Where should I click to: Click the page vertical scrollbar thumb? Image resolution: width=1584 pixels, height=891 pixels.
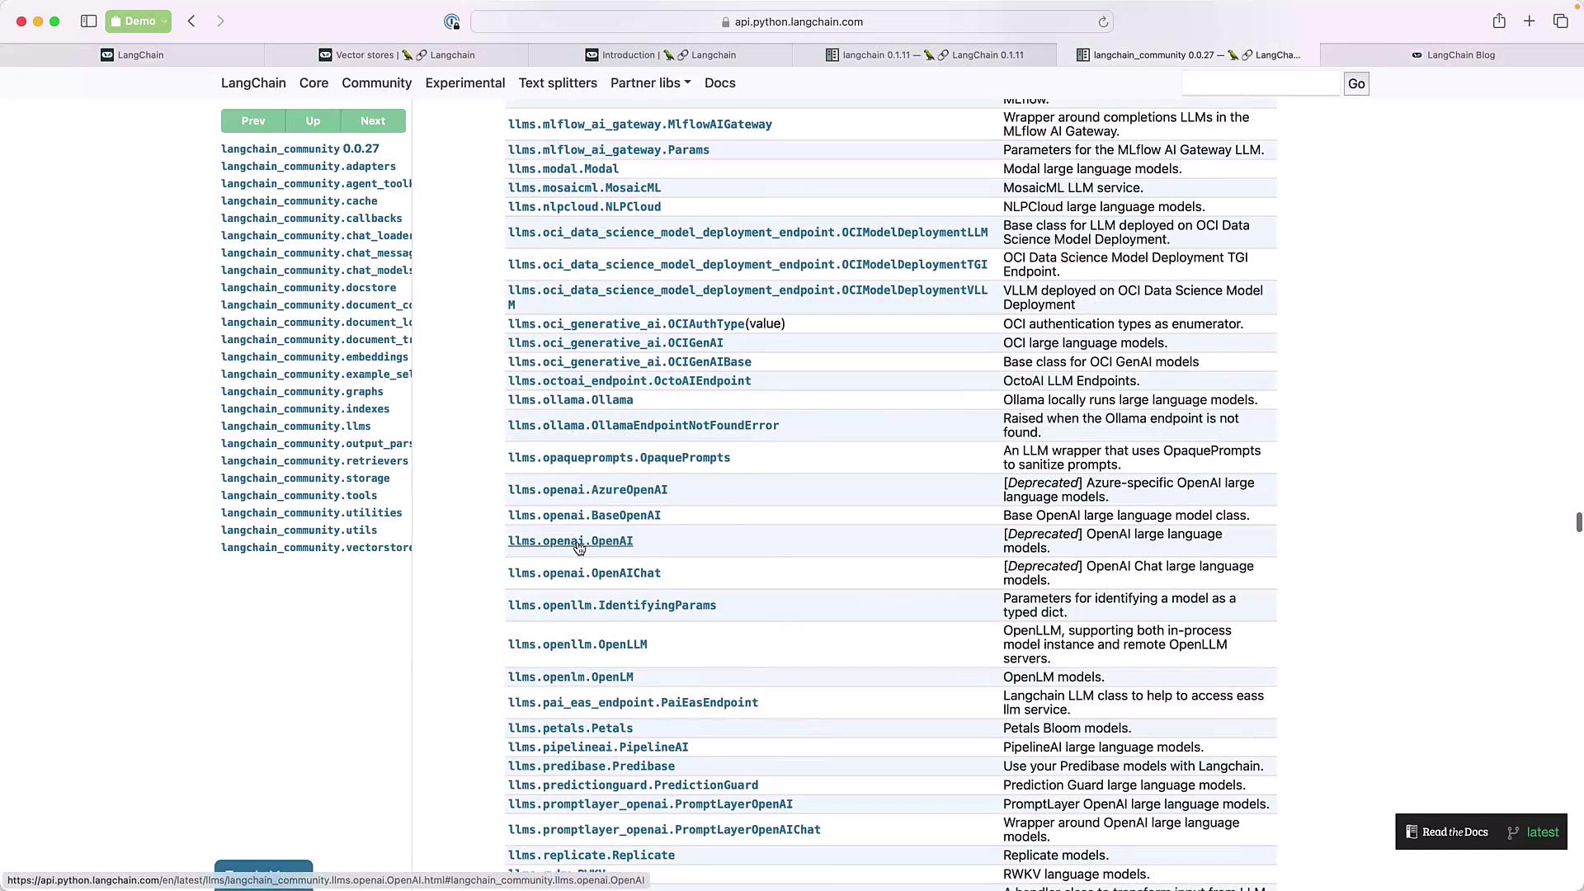coord(1578,522)
